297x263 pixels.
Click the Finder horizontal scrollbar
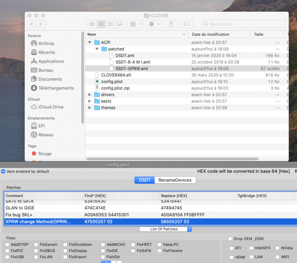pyautogui.click(x=172, y=159)
